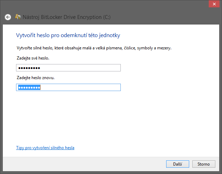This screenshot has width=222, height=174.
Task: Go back using the arrow button
Action: (8, 17)
